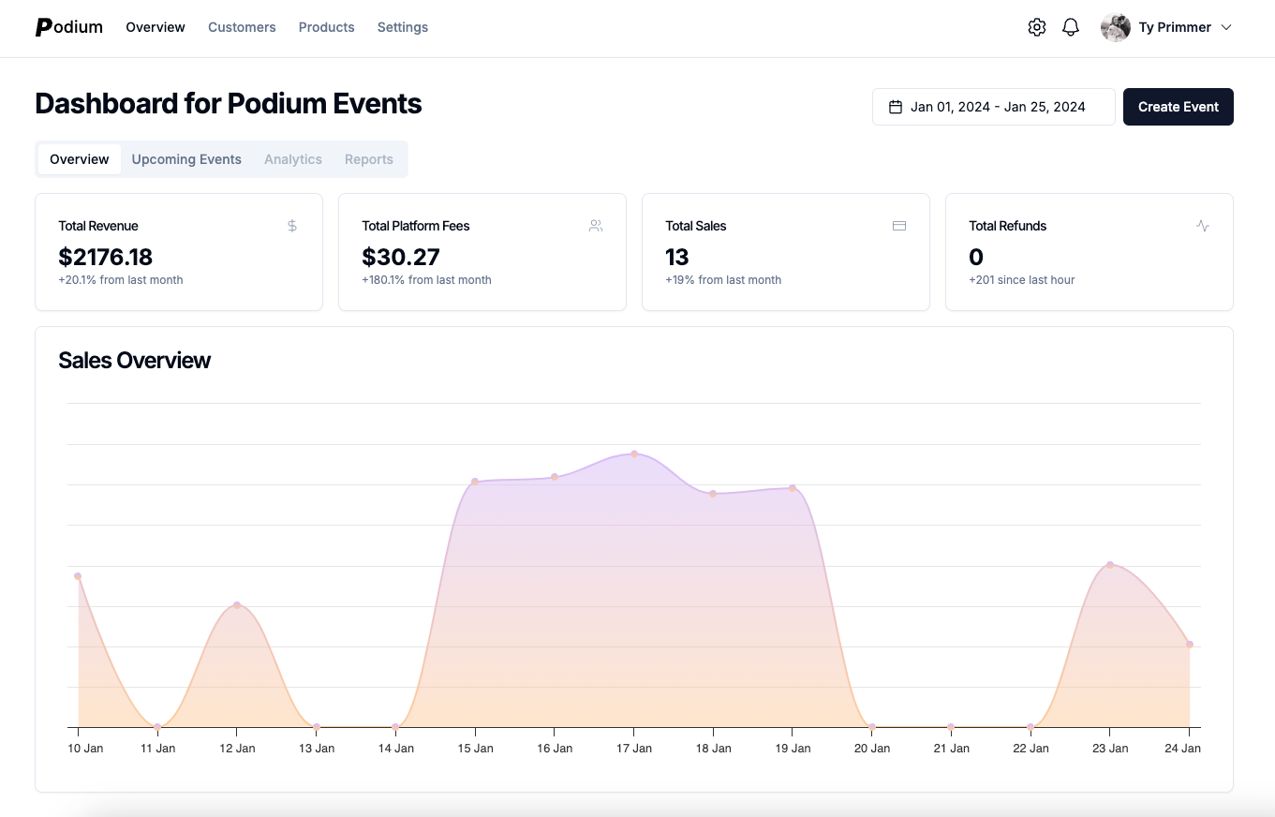The width and height of the screenshot is (1275, 817).
Task: Click the '14 Jan' axis label
Action: [396, 749]
